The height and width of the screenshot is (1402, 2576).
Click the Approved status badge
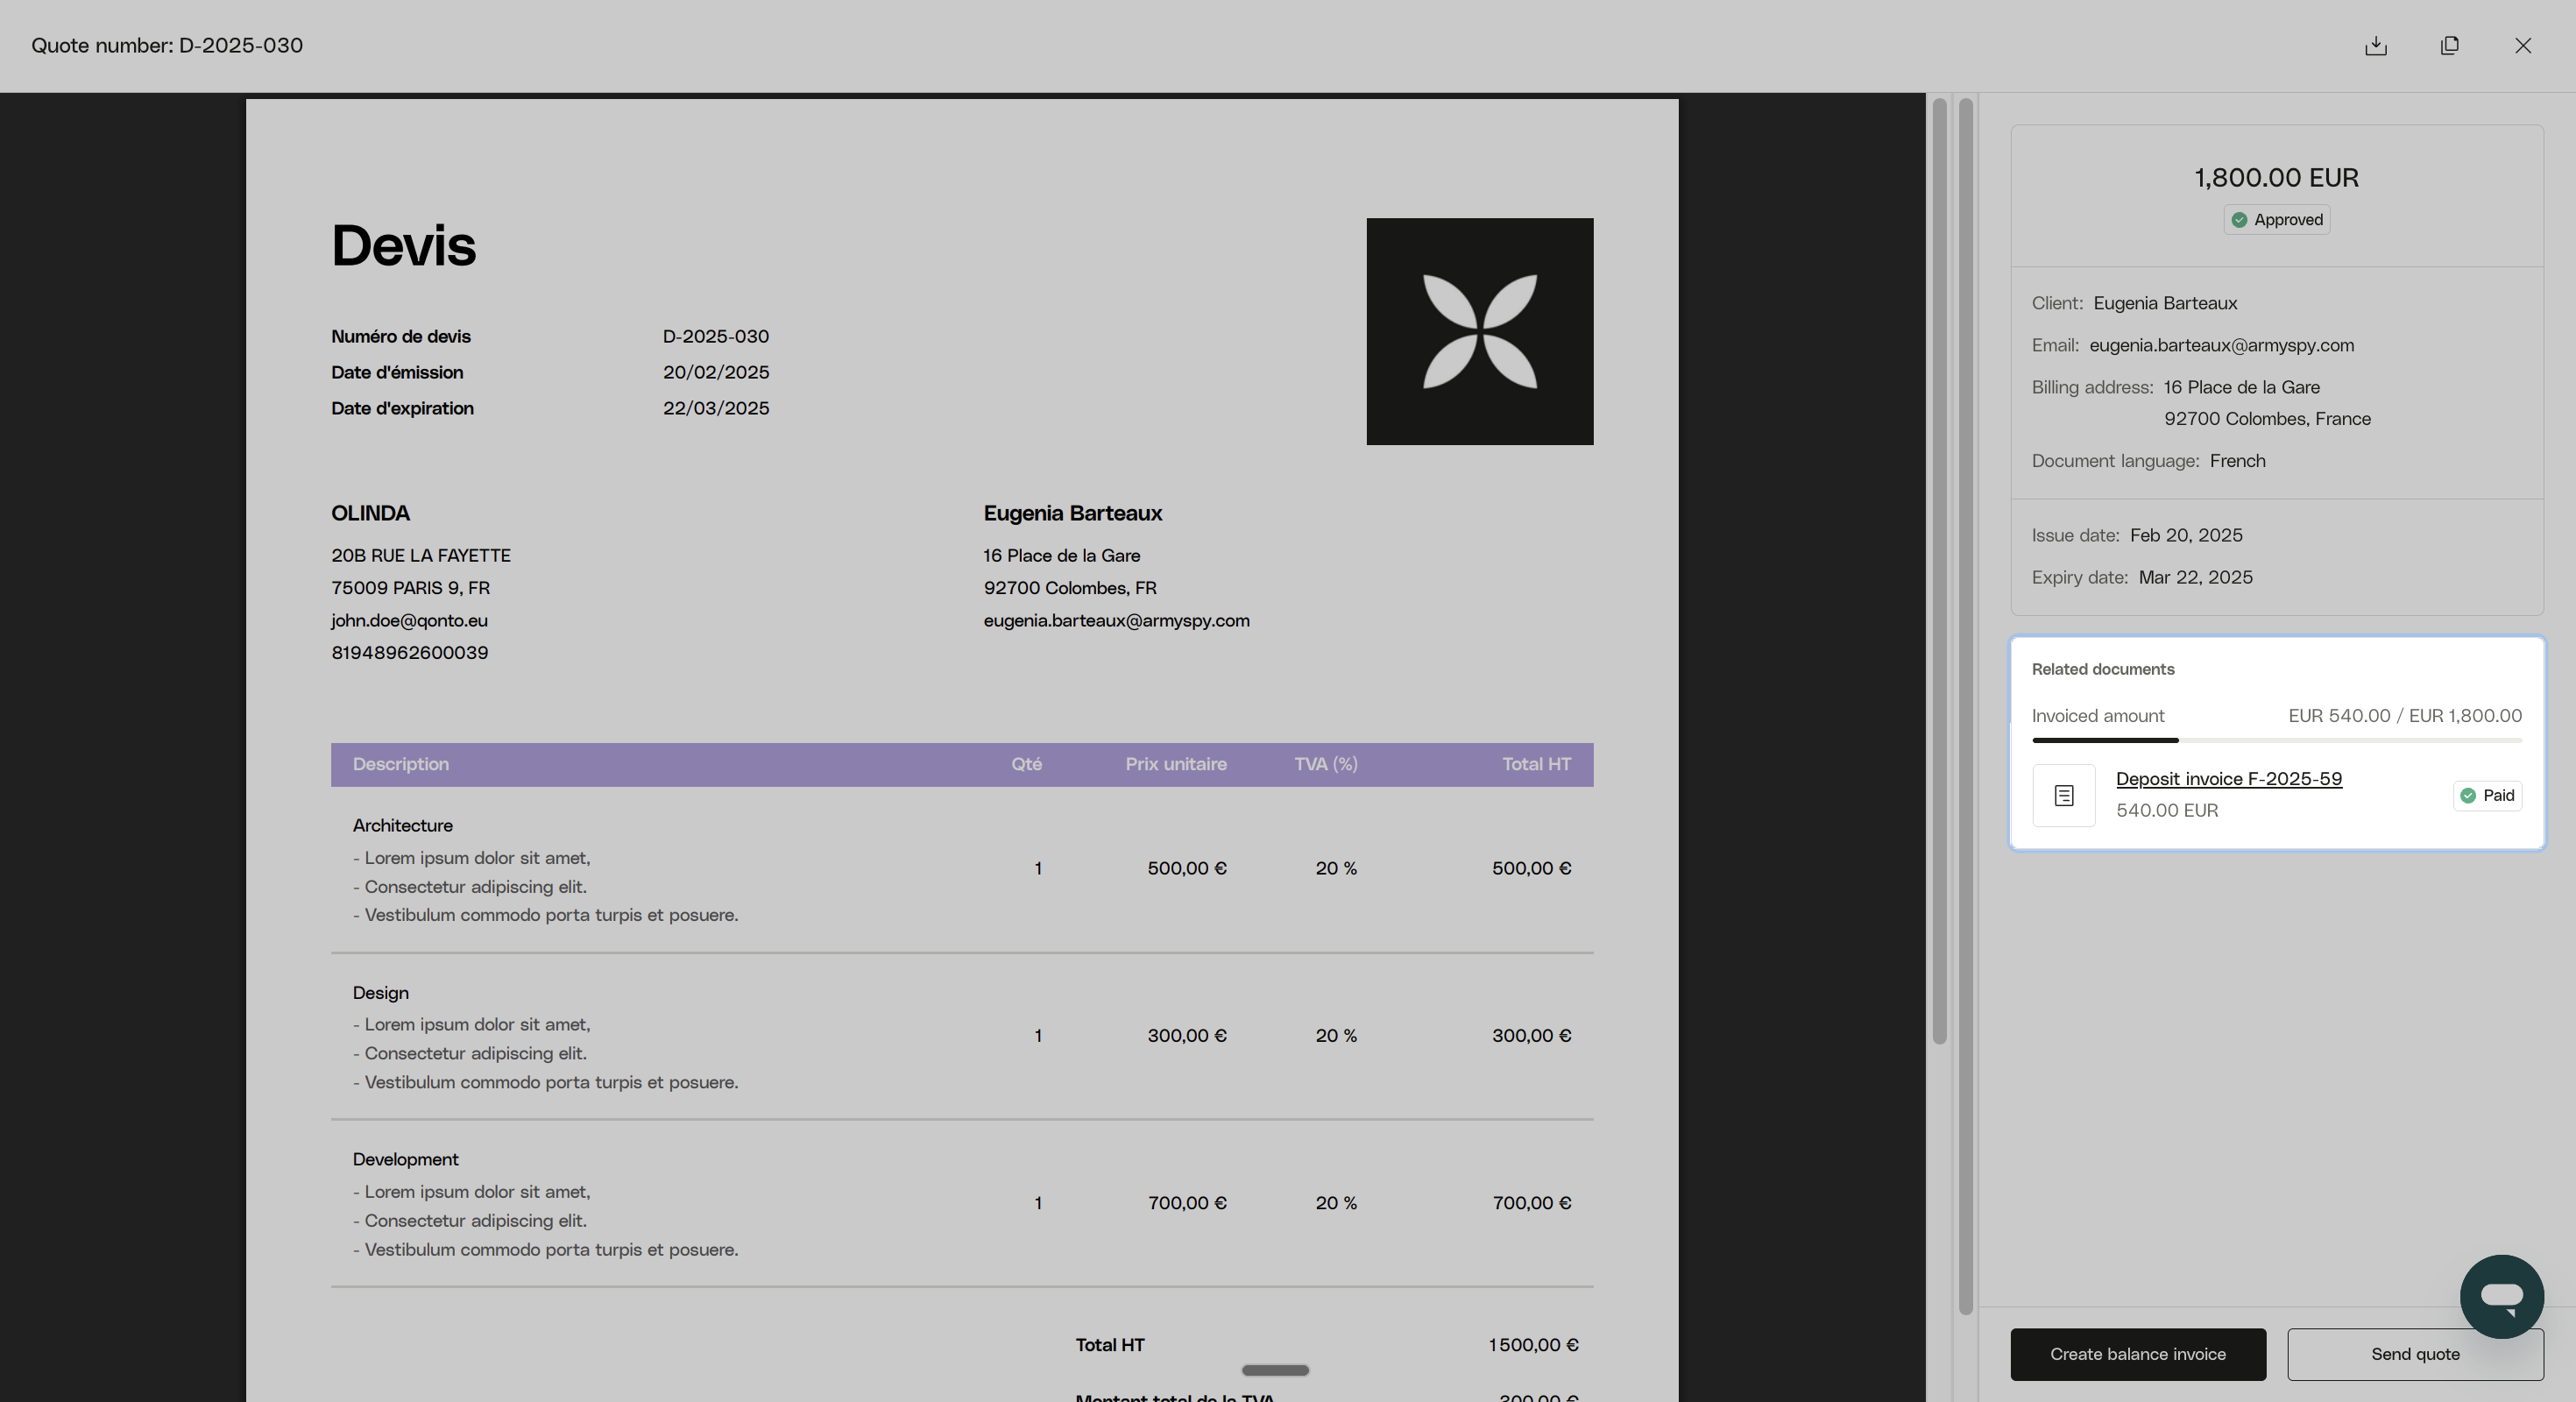pos(2276,220)
